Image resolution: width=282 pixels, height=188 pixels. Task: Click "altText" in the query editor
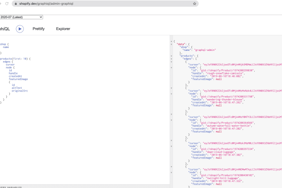17,88
